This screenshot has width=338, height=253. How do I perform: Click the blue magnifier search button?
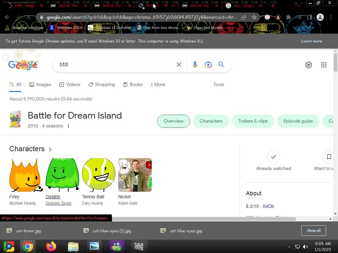(x=221, y=64)
